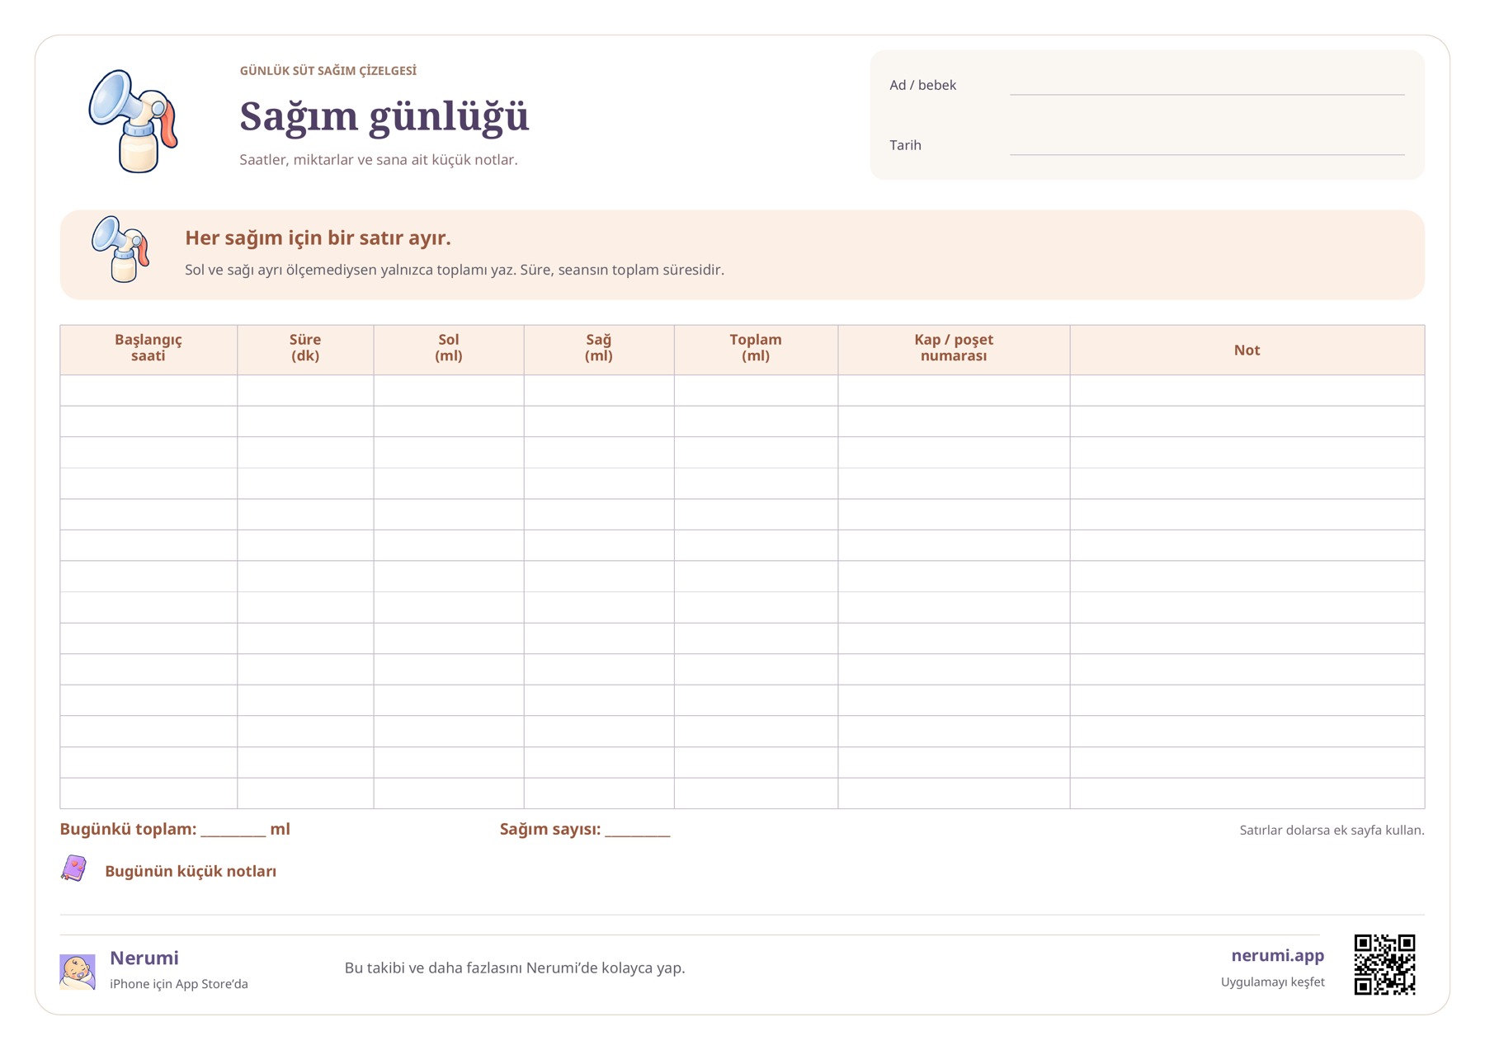Click the Nerumi brand name
This screenshot has height=1050, width=1485.
[144, 958]
